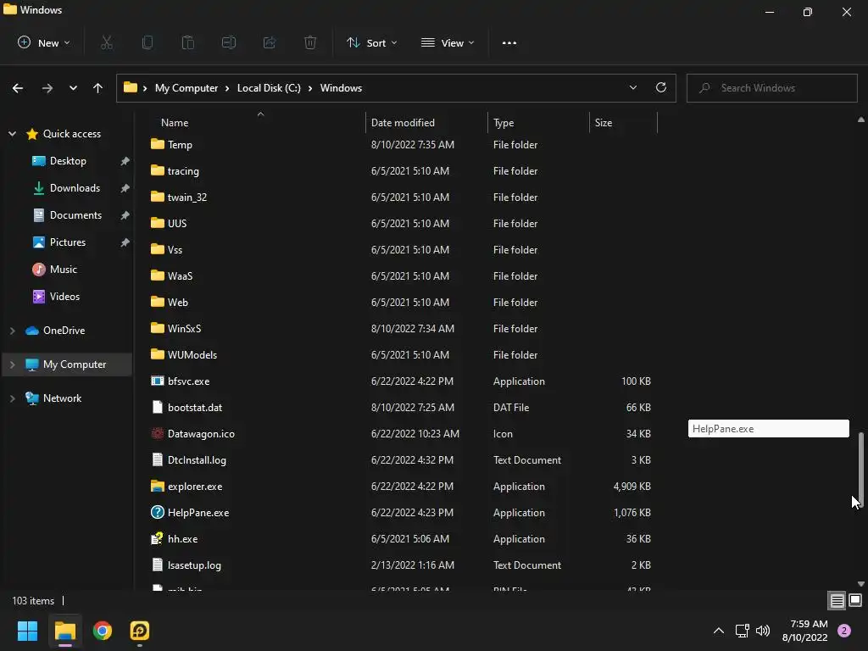This screenshot has height=651, width=868.
Task: Open Desktop in Quick access
Action: pos(68,161)
